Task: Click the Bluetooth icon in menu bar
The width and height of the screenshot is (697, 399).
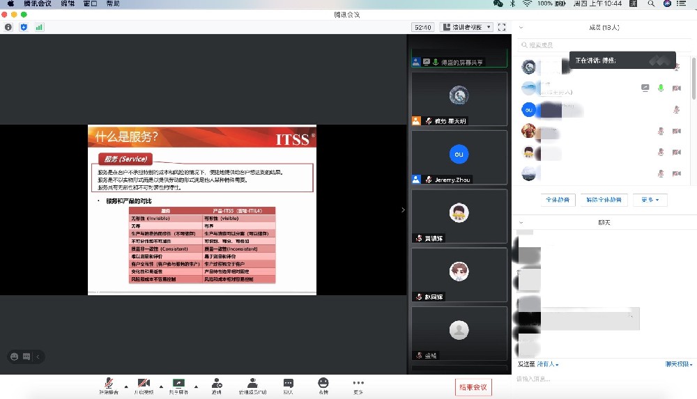Action: [x=512, y=3]
